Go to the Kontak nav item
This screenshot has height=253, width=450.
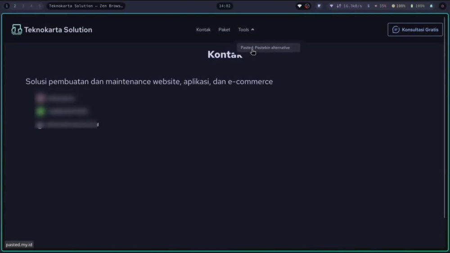point(203,30)
